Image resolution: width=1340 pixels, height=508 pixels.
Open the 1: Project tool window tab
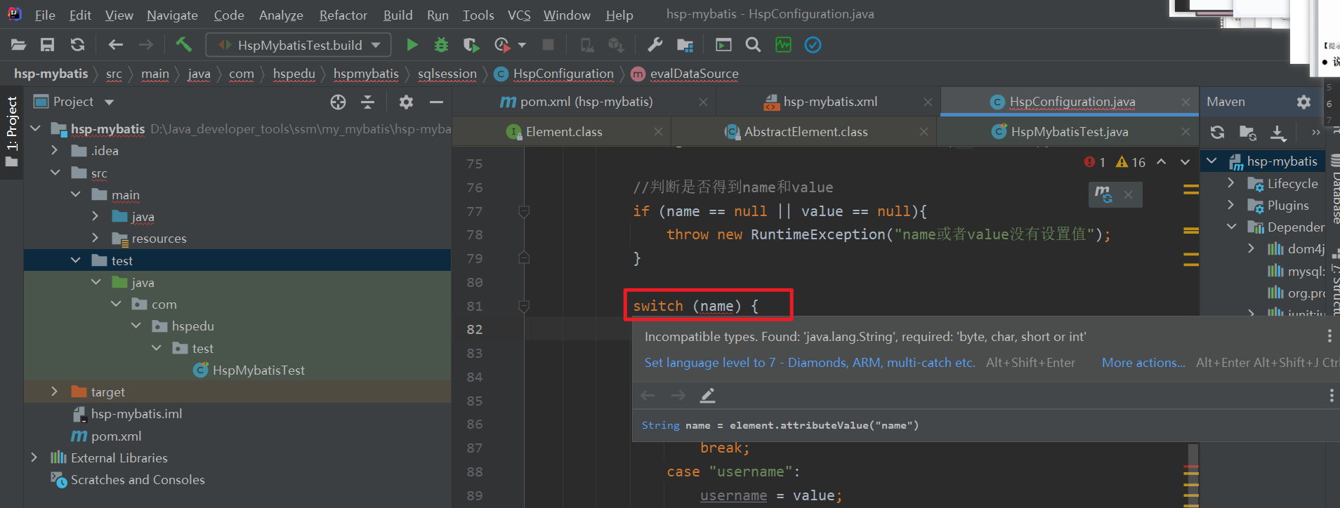point(11,132)
